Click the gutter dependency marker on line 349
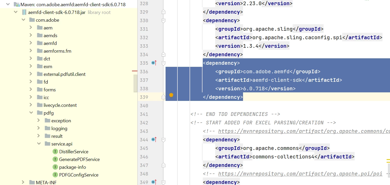390x185 pixels. pyautogui.click(x=154, y=182)
